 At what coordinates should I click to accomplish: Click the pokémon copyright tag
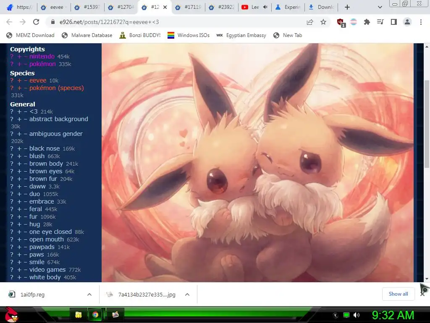click(42, 64)
